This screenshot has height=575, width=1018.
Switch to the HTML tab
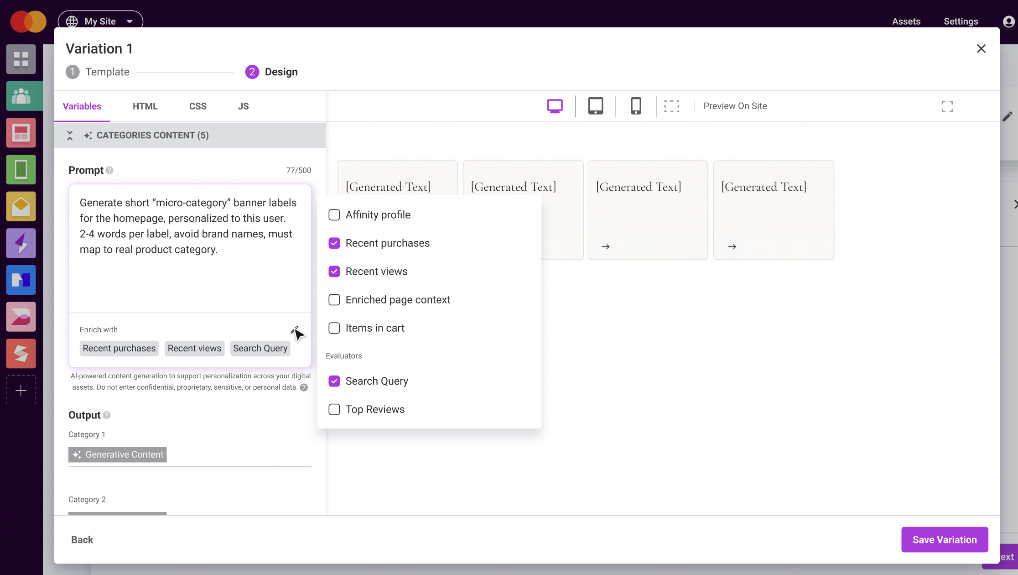tap(145, 106)
